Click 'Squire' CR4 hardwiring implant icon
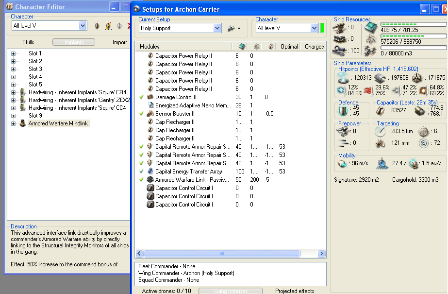The width and height of the screenshot is (448, 294). point(23,92)
